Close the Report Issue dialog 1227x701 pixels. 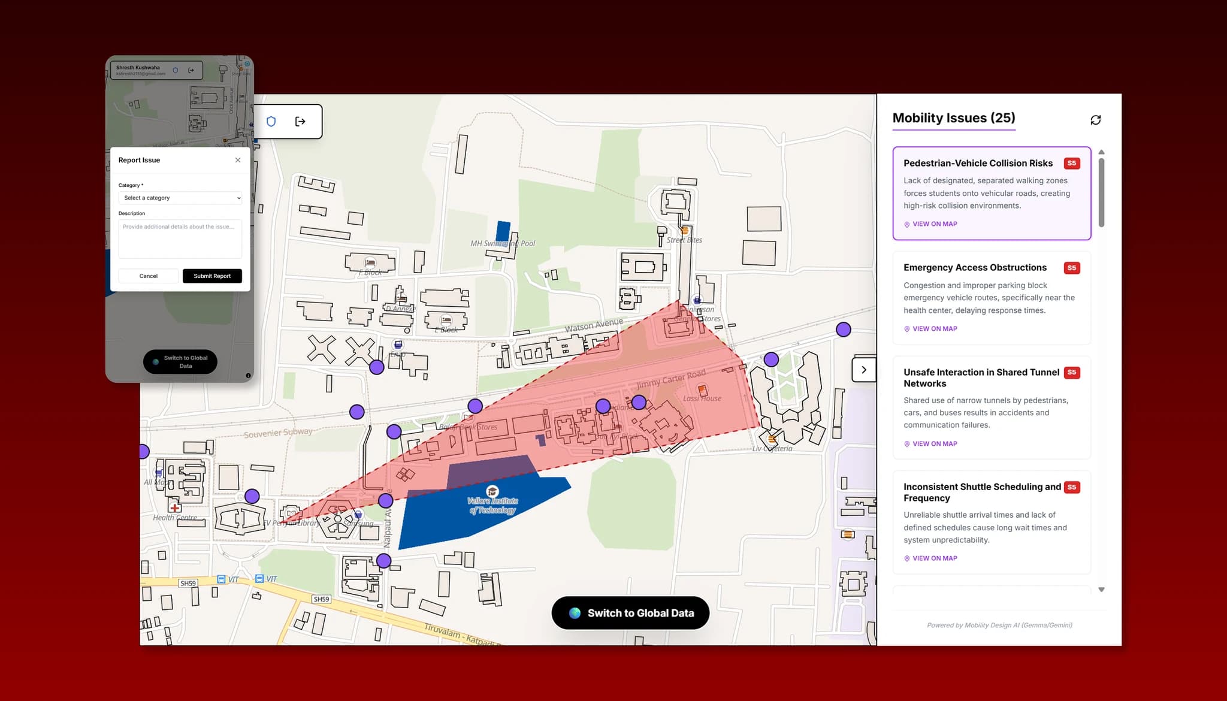pos(238,160)
